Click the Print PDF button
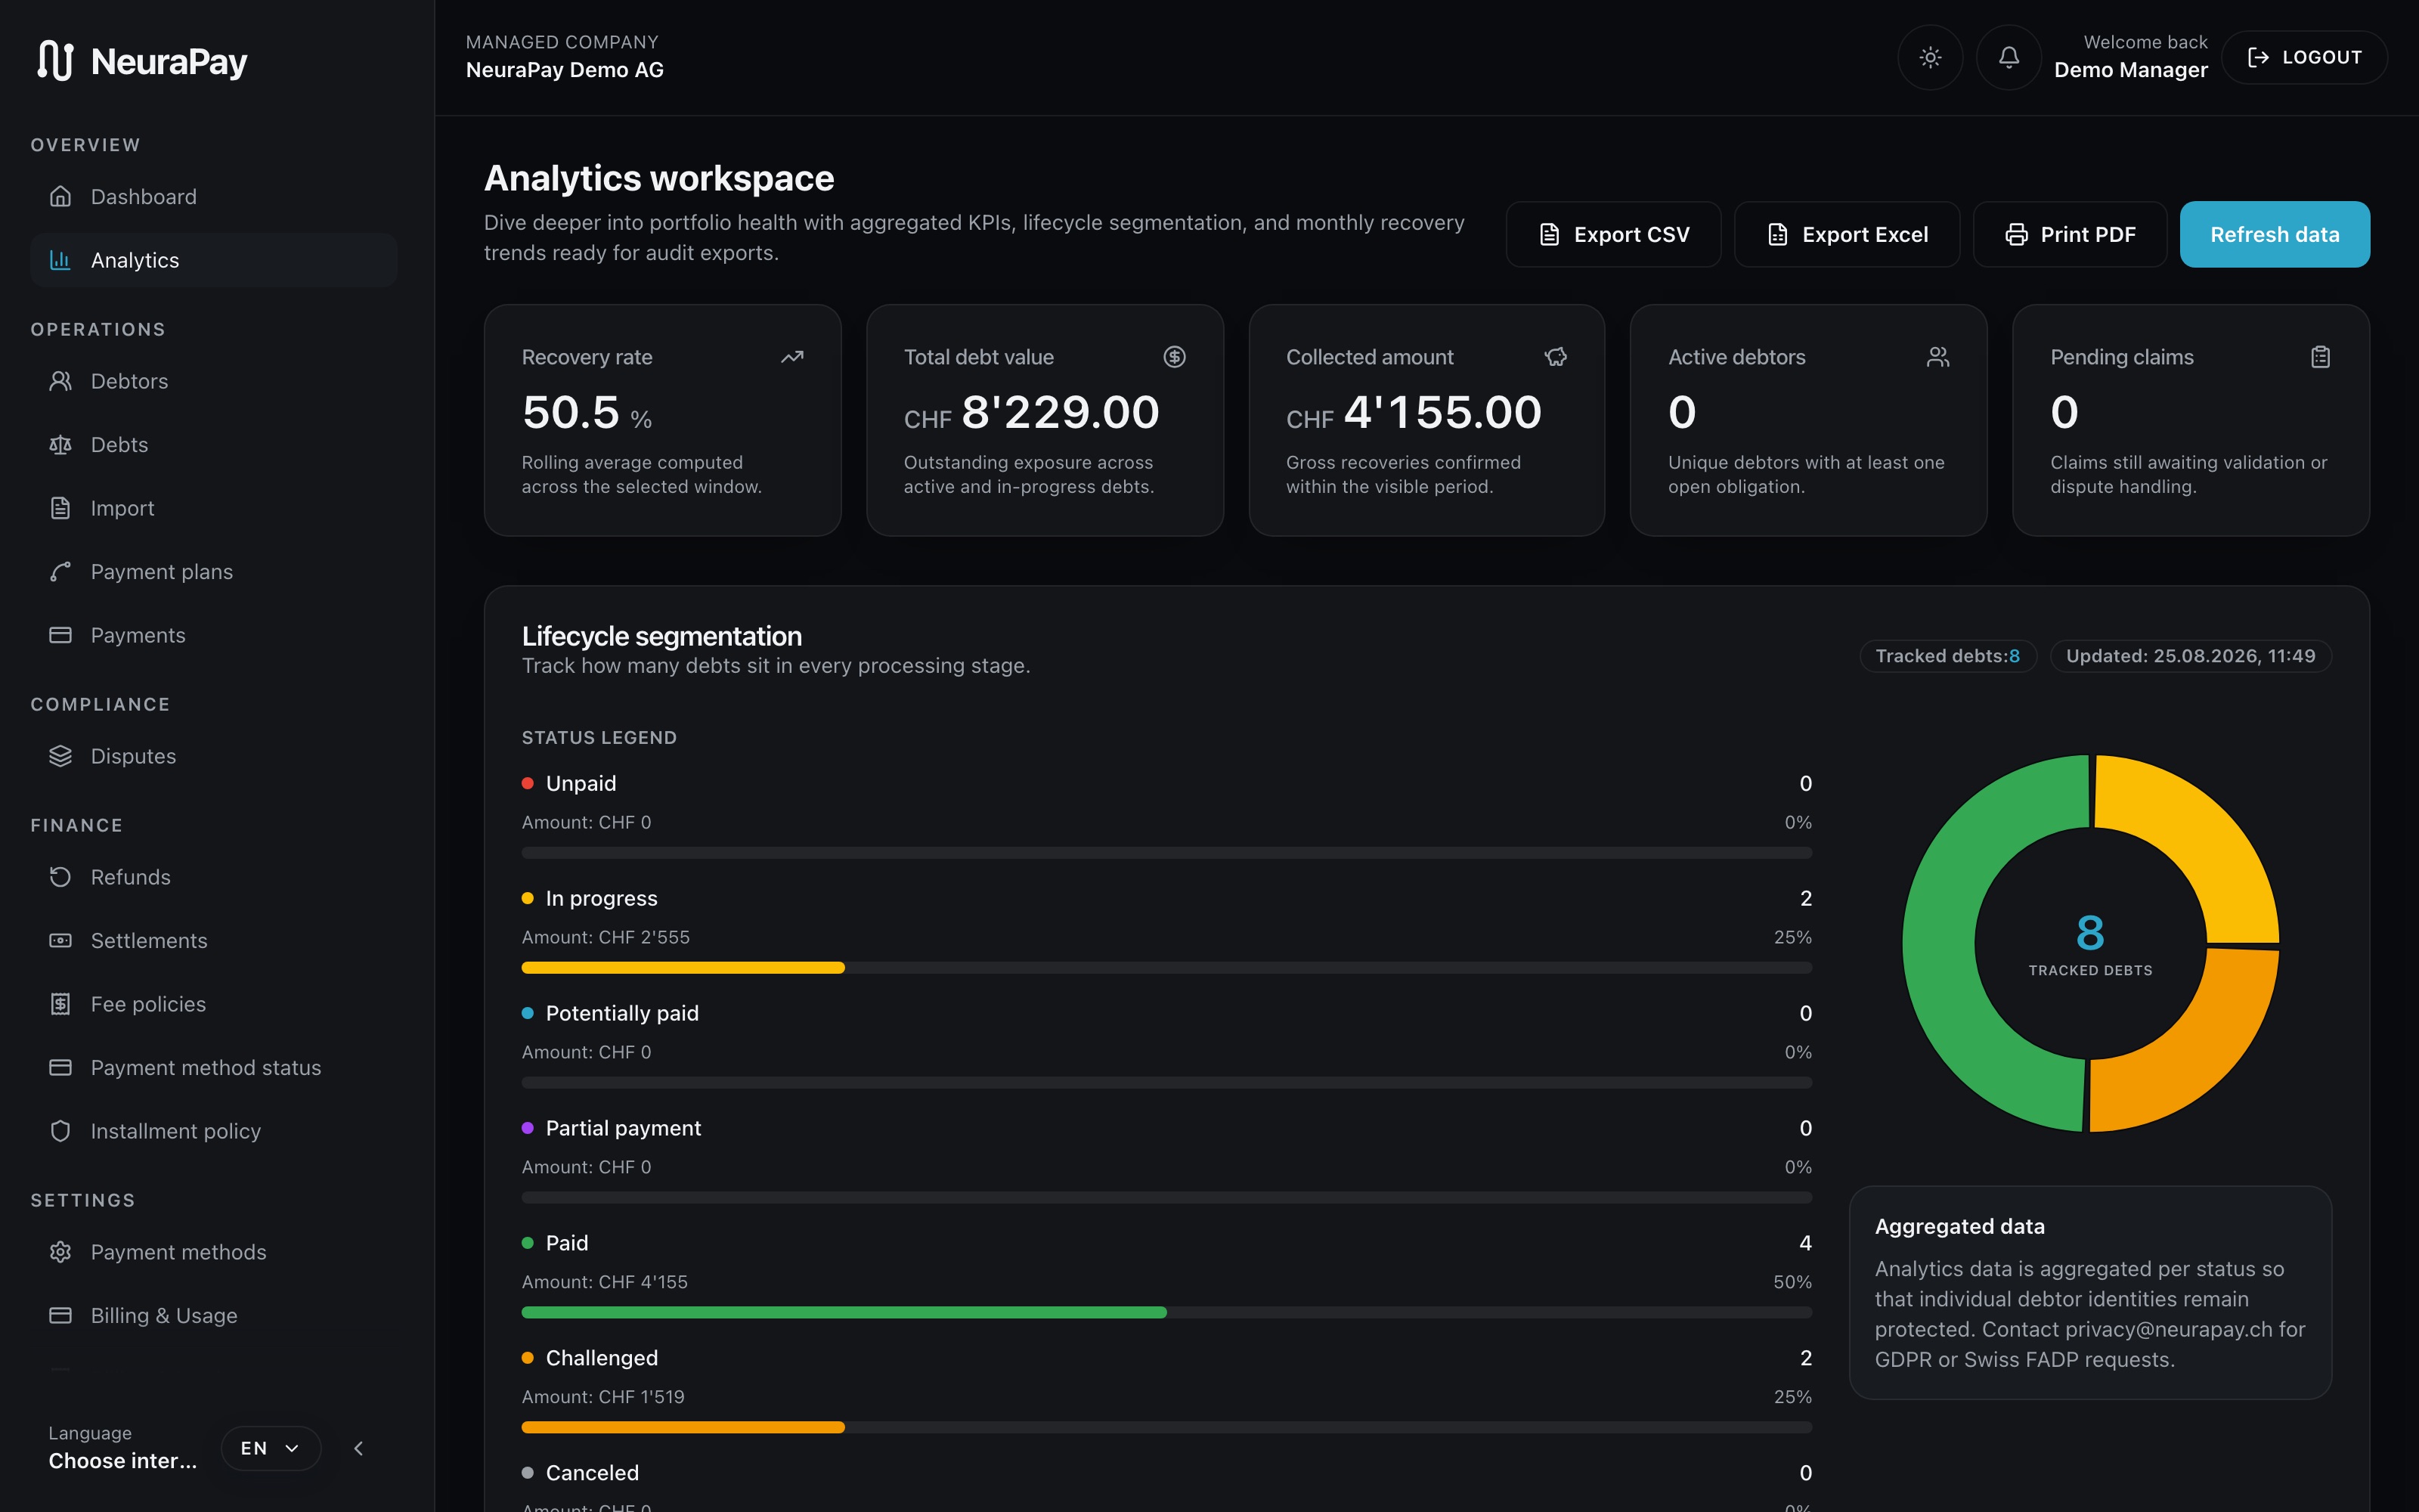The image size is (2419, 1512). pyautogui.click(x=2069, y=234)
